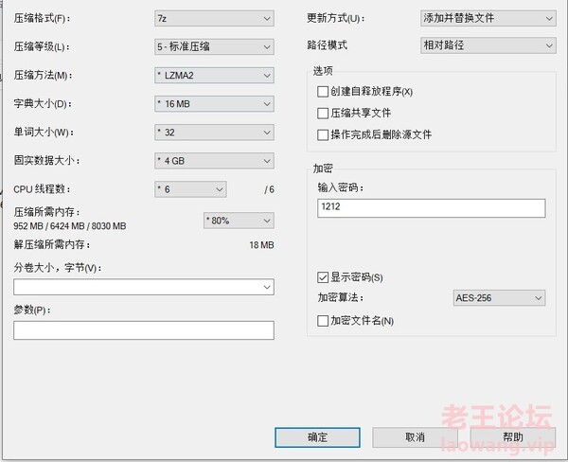Open the 单词大小 dropdown showing 32

pyautogui.click(x=214, y=133)
